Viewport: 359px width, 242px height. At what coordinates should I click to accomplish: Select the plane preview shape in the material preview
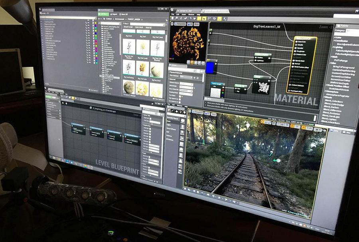coord(196,62)
